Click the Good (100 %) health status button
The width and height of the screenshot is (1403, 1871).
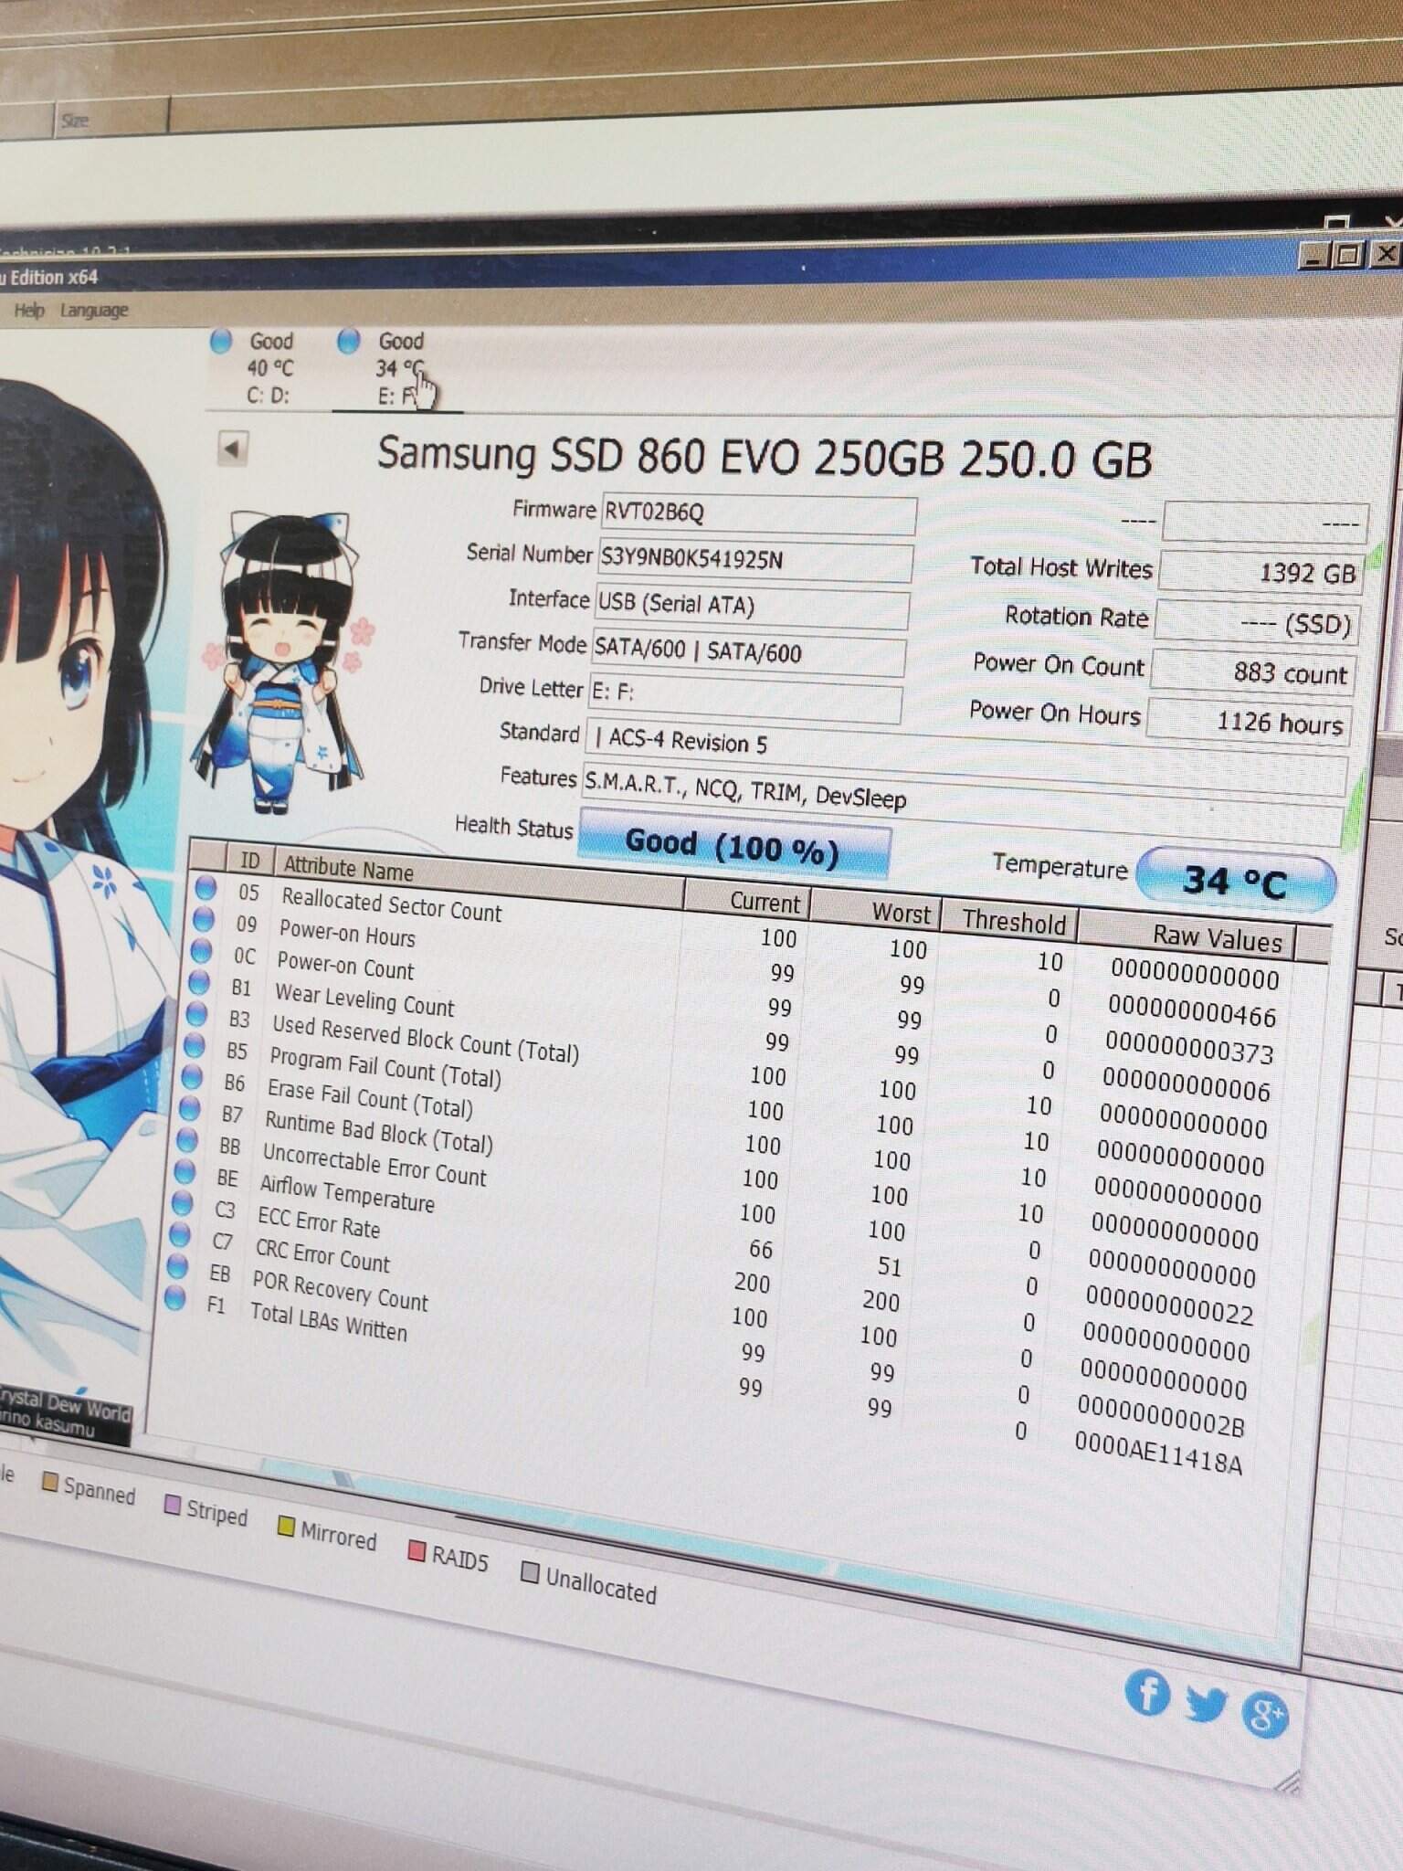(x=733, y=845)
